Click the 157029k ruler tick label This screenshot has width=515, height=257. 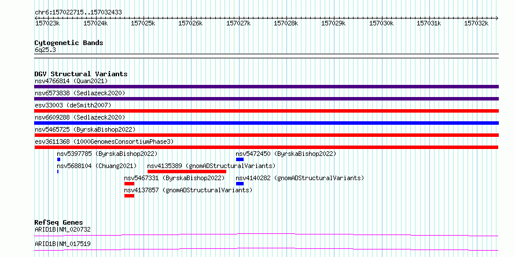(x=334, y=24)
